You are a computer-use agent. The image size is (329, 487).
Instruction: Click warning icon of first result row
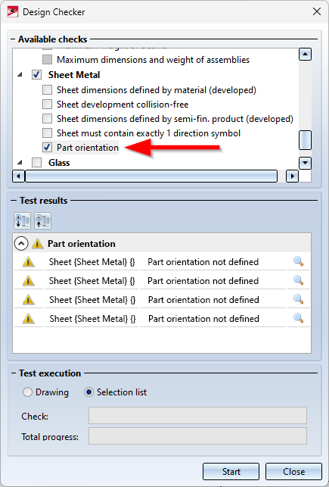[x=29, y=262]
